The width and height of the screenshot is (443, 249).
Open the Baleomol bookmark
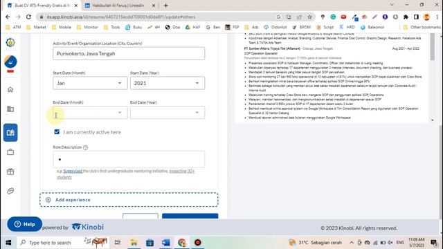[372, 27]
